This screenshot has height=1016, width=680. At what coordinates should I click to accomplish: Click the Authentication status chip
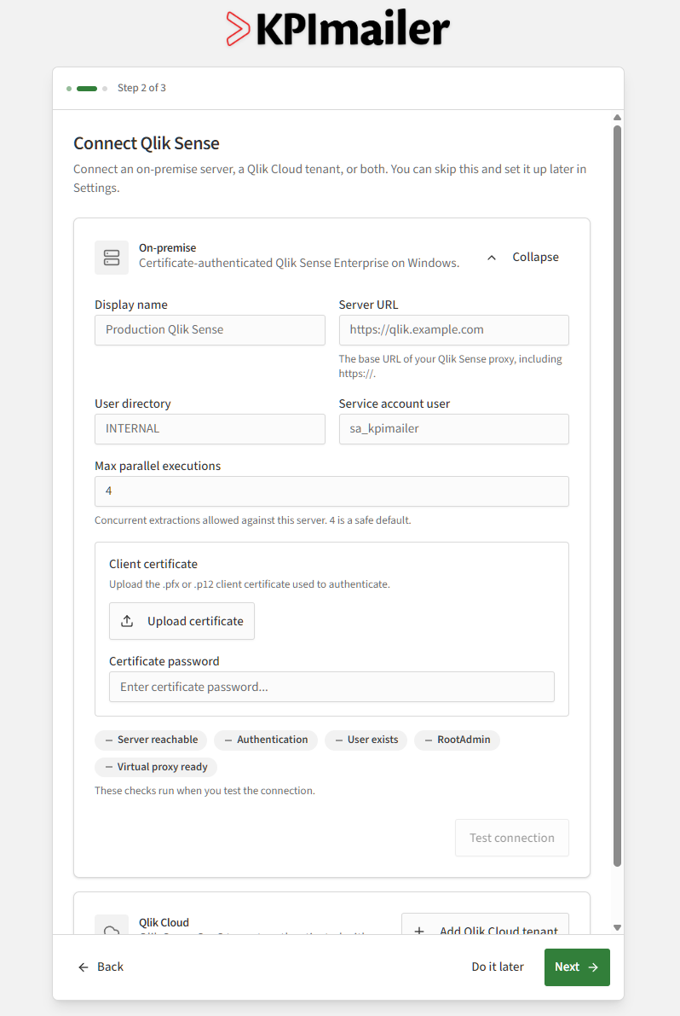click(x=266, y=740)
